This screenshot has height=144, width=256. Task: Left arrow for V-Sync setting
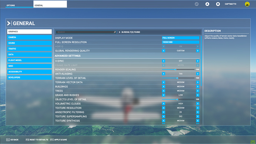click(x=163, y=61)
